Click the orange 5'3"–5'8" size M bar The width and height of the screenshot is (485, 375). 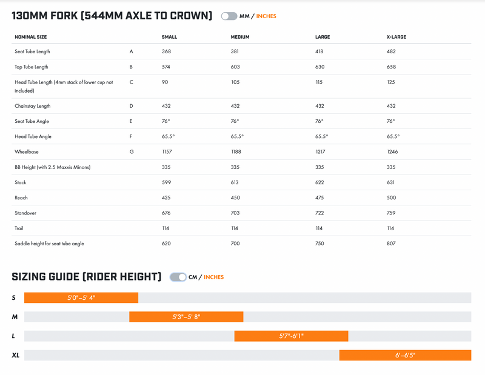186,317
